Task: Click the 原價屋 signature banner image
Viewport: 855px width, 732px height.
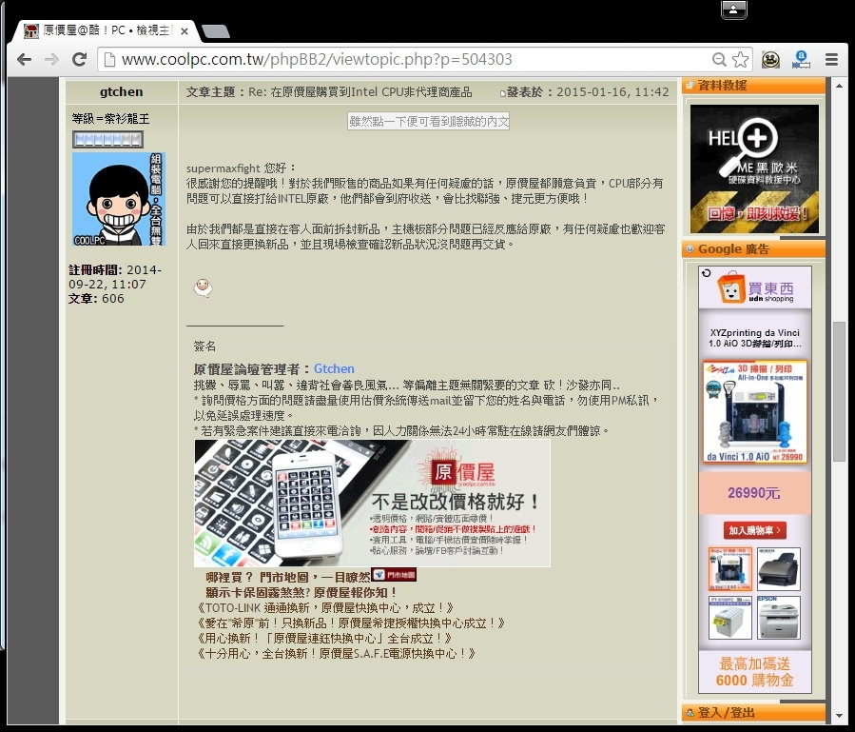Action: coord(372,504)
